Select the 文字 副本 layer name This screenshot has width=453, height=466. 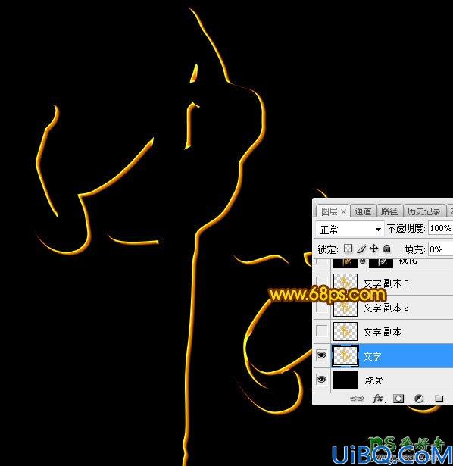pyautogui.click(x=383, y=332)
